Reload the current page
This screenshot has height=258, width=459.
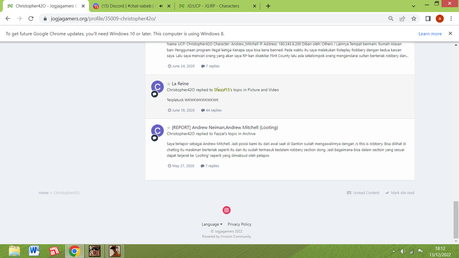tap(31, 19)
